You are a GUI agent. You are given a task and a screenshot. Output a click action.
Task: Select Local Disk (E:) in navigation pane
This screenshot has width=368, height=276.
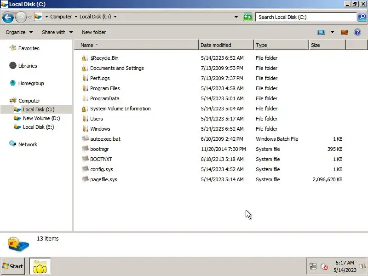(x=38, y=127)
